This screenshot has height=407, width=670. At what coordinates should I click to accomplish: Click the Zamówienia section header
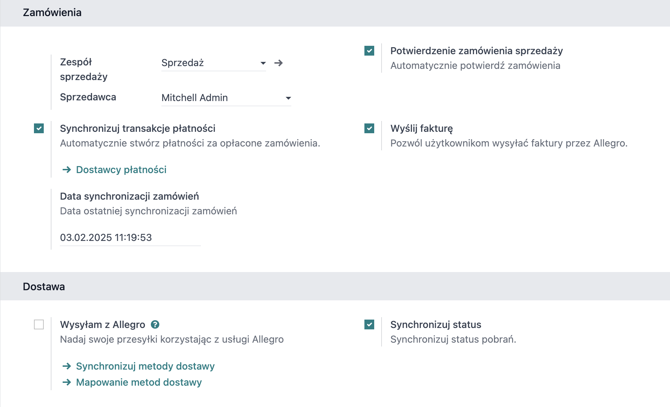tap(52, 13)
